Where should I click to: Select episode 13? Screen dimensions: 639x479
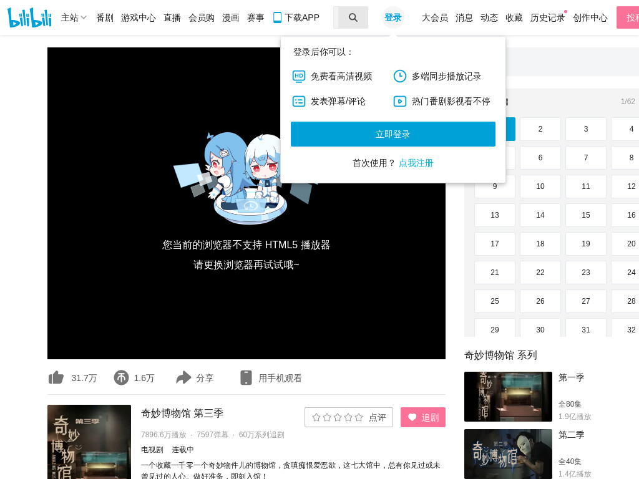(495, 215)
